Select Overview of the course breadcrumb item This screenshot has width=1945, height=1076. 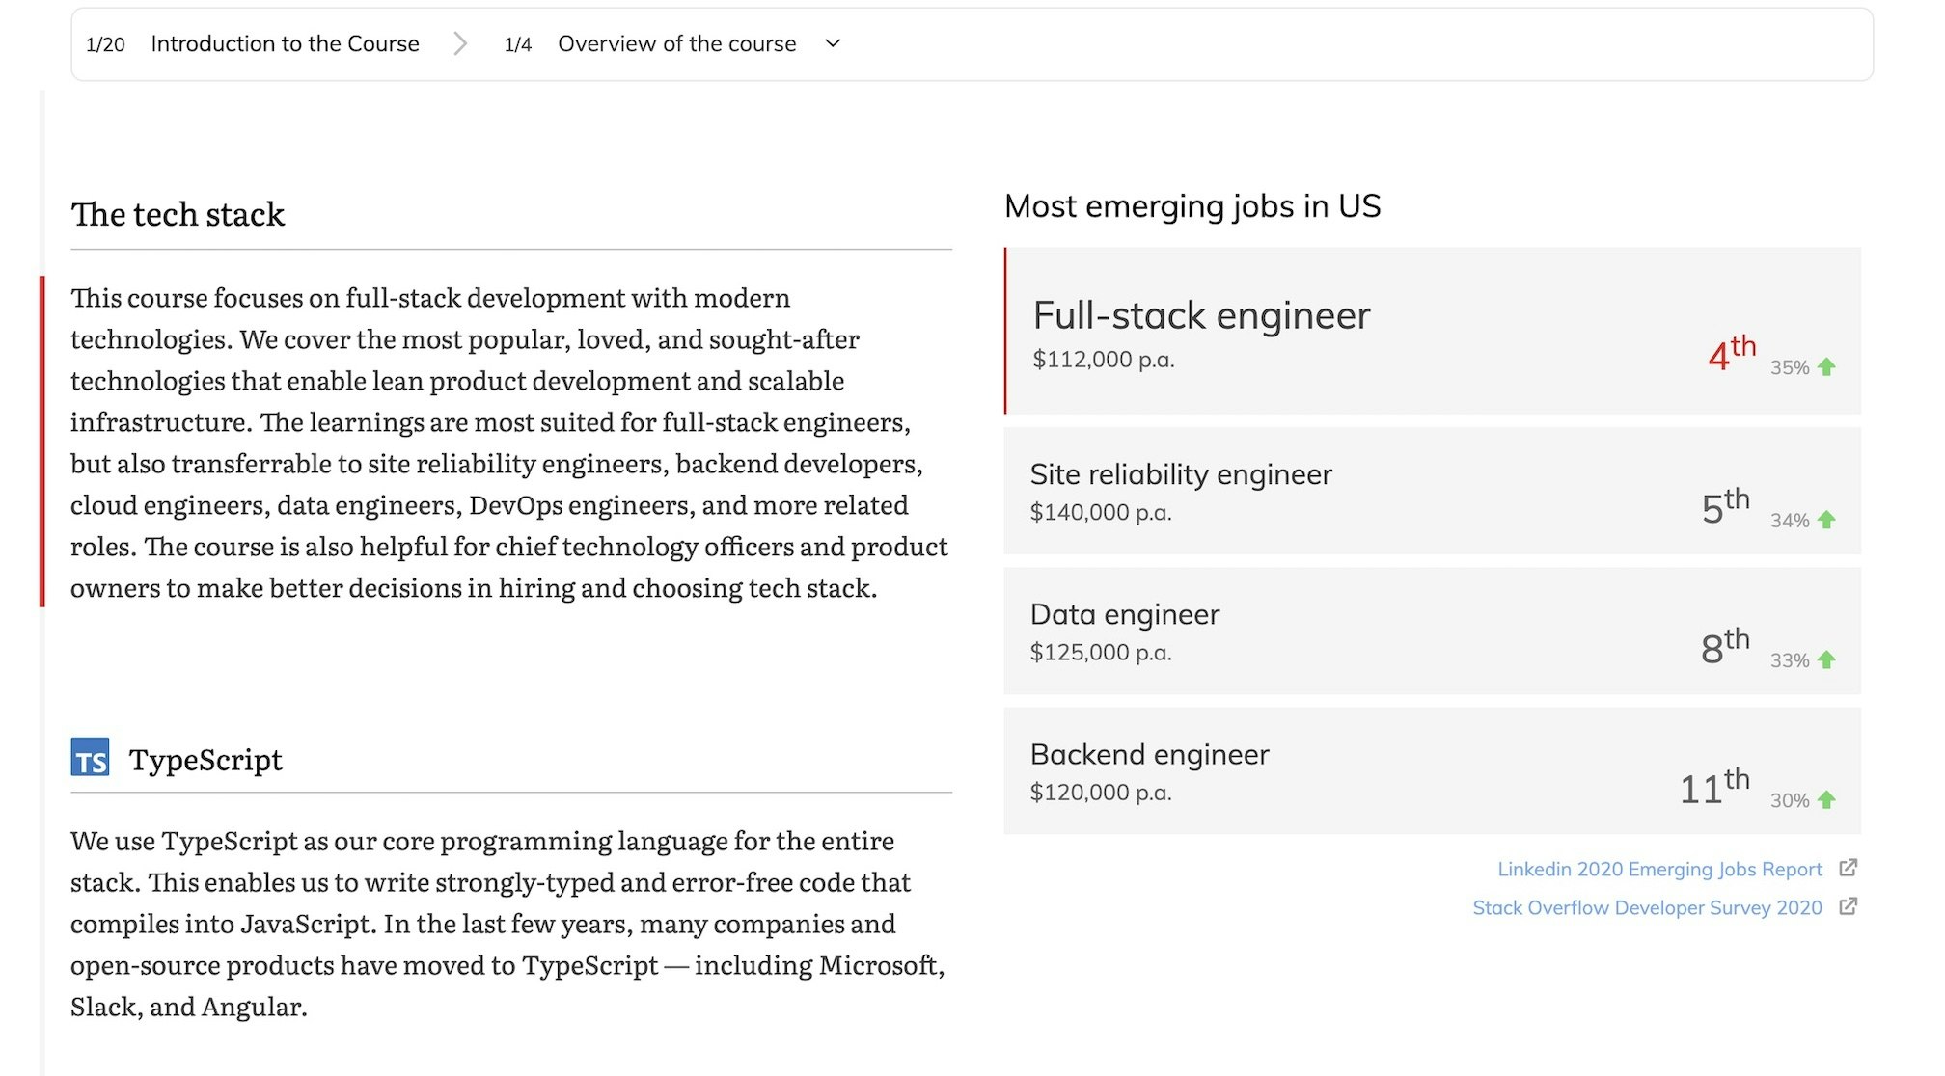click(676, 44)
